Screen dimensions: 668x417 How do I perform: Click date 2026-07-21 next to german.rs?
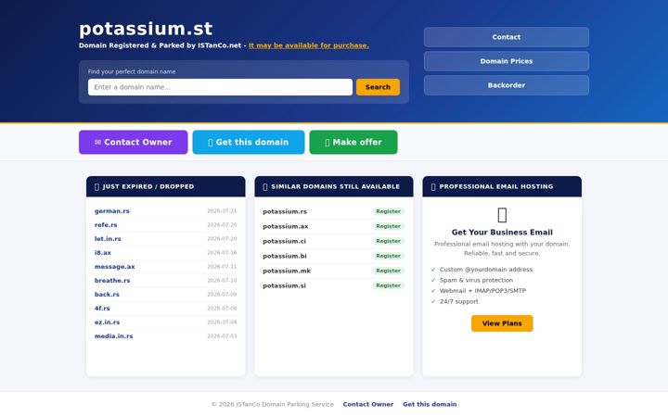(x=222, y=211)
